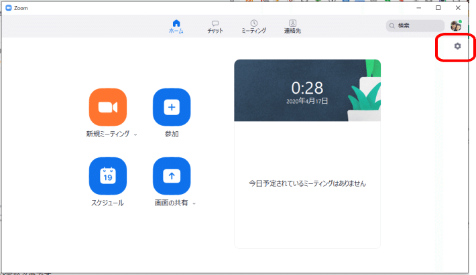Start a new meeting with the orange camera icon
Screen dimensions: 476x275
pos(108,107)
